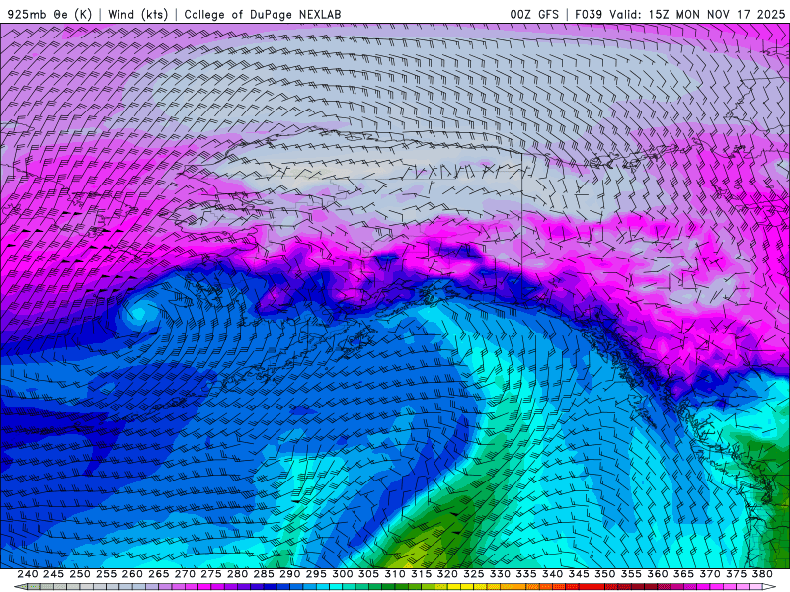Click the 245 value on color scale
This screenshot has width=790, height=592.
coord(54,574)
